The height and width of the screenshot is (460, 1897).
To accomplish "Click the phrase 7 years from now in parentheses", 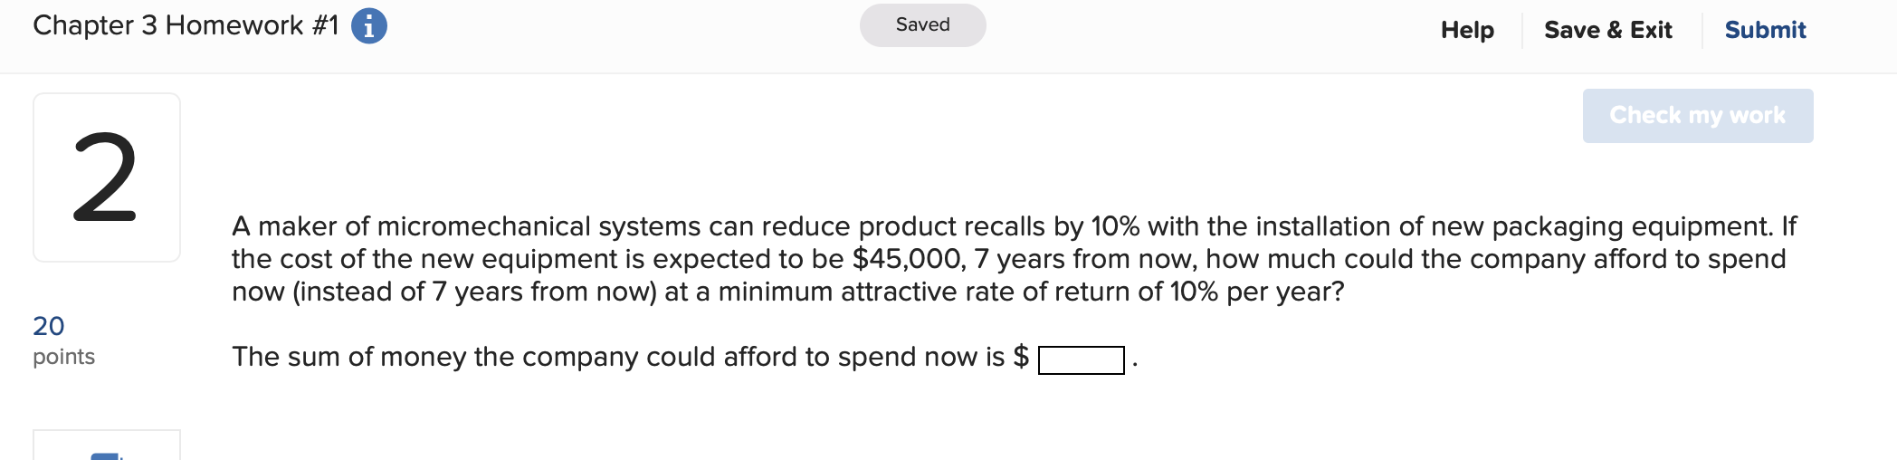I will (554, 292).
